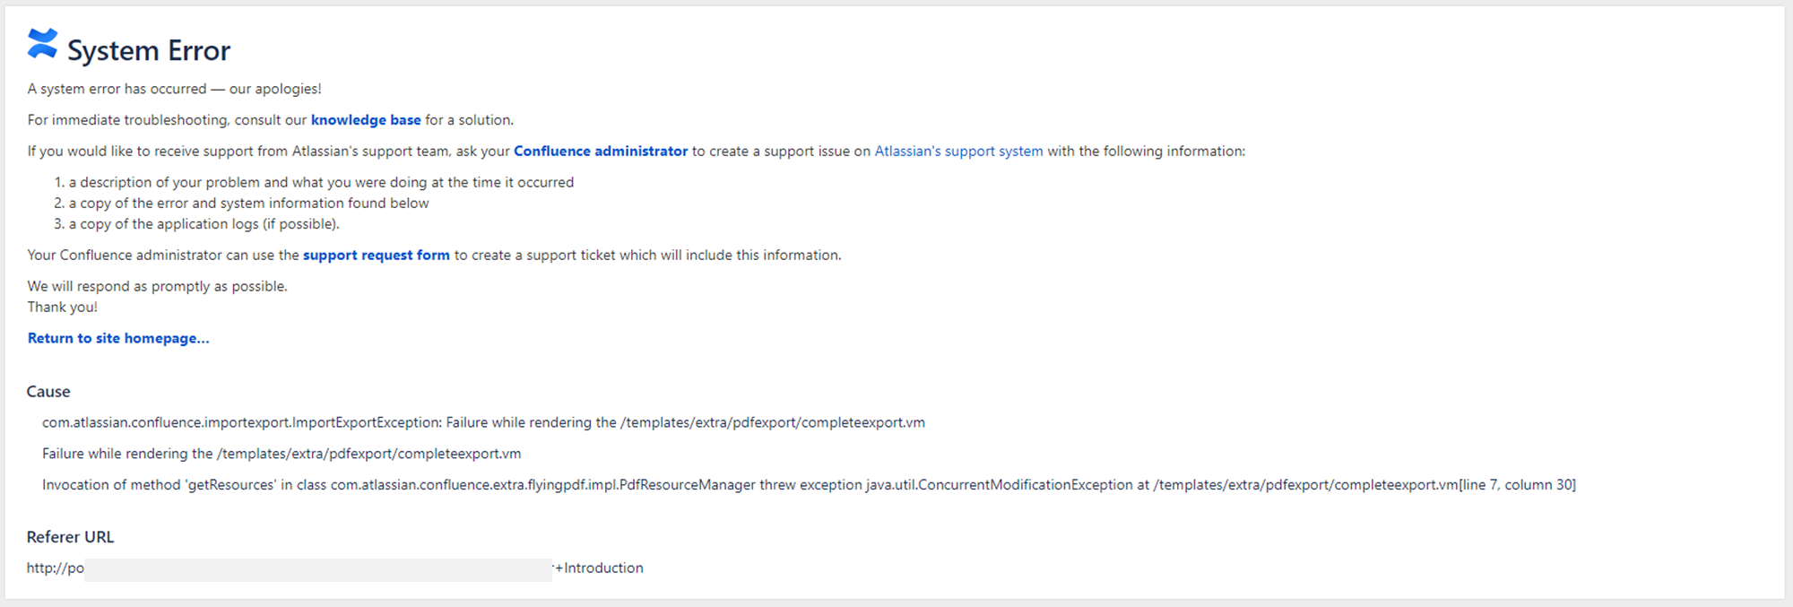Screen dimensions: 1793x607
Task: Return to site homepage link
Action: [118, 338]
